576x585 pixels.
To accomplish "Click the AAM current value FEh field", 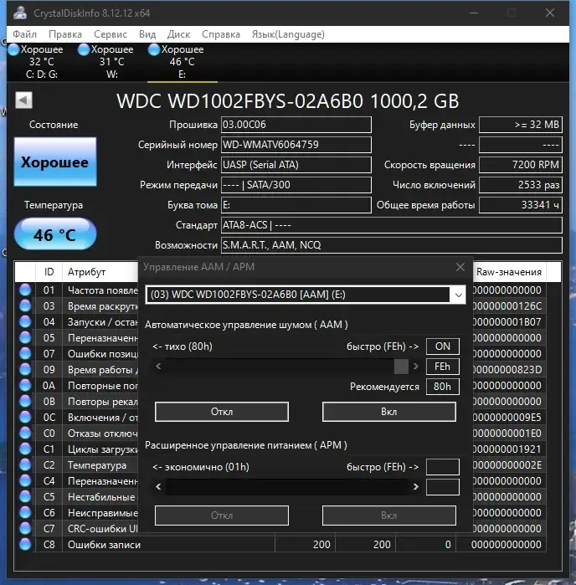I will 443,367.
